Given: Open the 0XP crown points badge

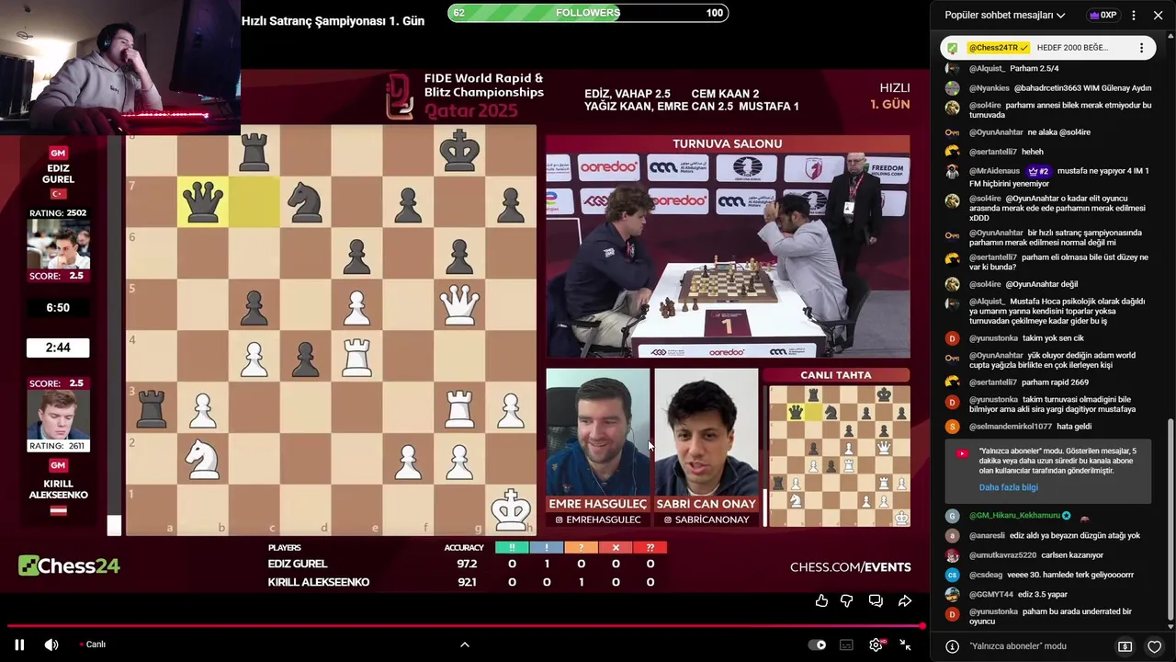Looking at the screenshot, I should click(x=1102, y=16).
